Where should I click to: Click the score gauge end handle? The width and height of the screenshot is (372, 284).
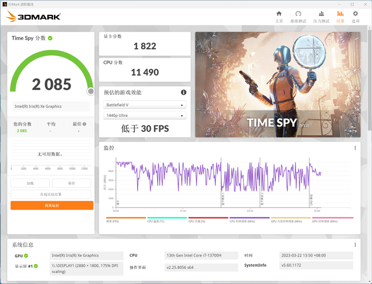[x=91, y=92]
